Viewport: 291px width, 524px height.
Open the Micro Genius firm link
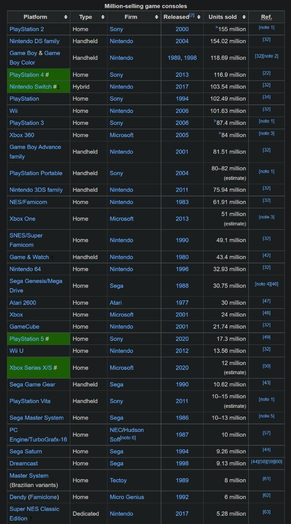pos(127,497)
